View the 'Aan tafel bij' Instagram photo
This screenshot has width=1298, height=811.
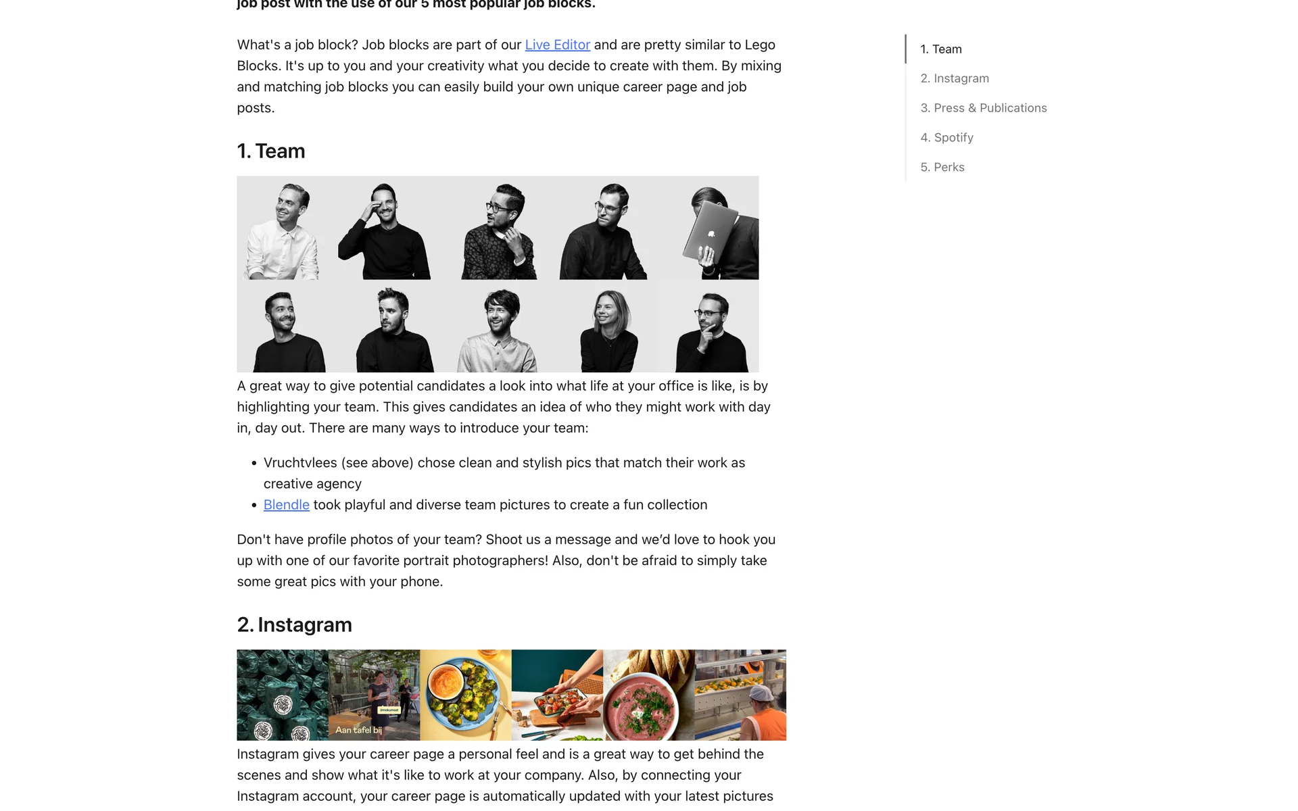coord(374,695)
